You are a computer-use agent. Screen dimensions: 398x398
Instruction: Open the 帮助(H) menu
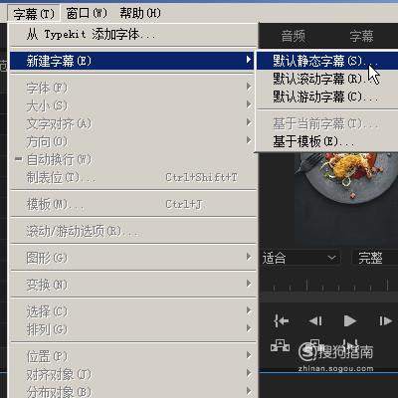coord(140,14)
